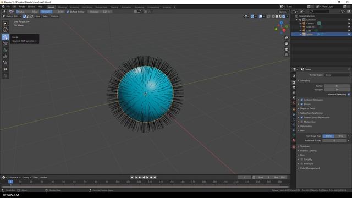Image resolution: width=352 pixels, height=198 pixels.
Task: Select the Comb hair tool
Action: click(5, 37)
